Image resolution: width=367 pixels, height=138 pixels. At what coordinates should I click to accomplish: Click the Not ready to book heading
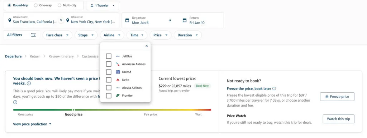tap(244, 81)
